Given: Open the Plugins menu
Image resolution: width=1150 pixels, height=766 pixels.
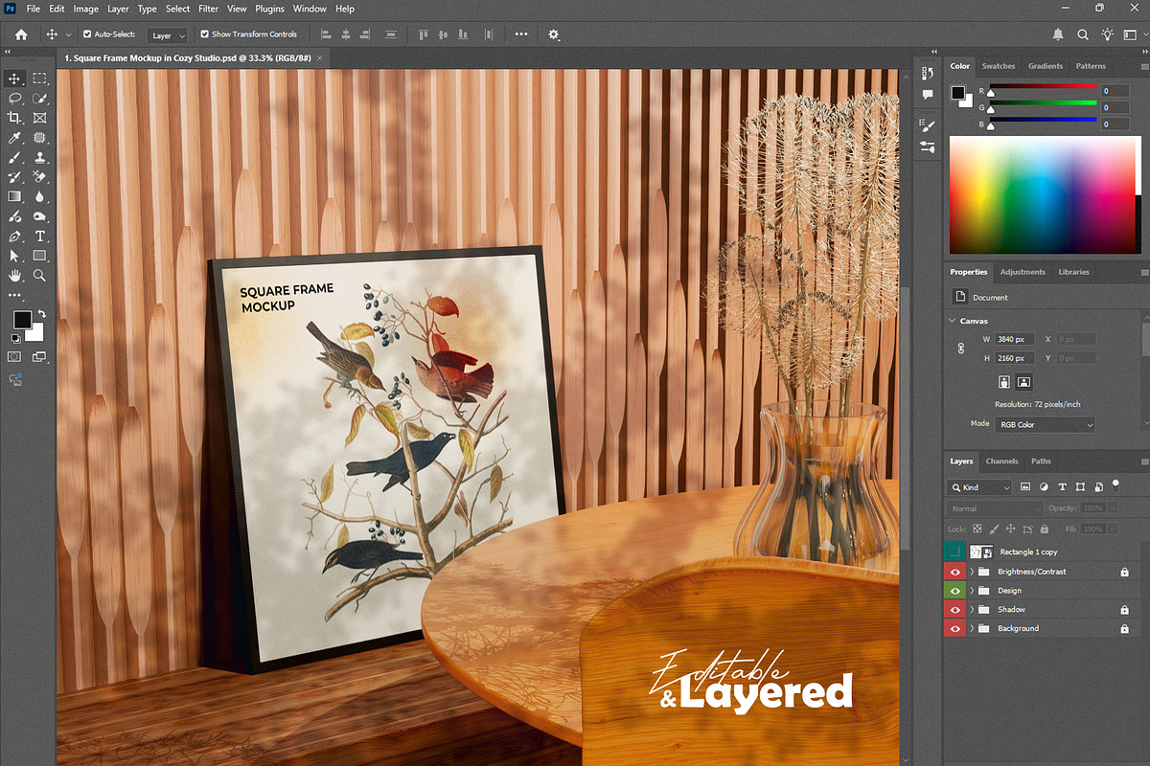Looking at the screenshot, I should pyautogui.click(x=270, y=9).
